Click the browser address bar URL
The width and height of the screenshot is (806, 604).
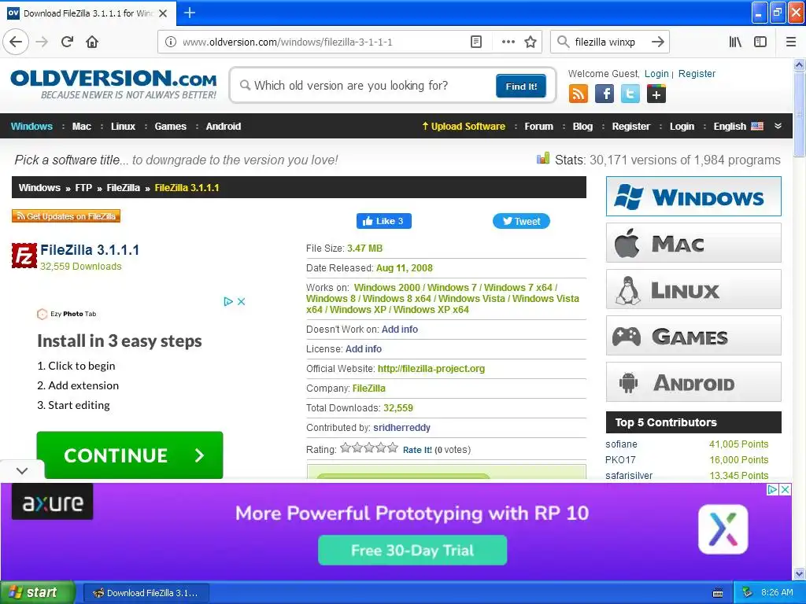287,42
